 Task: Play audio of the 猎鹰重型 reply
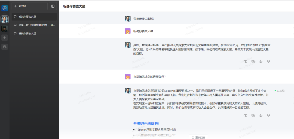[x=245, y=61]
